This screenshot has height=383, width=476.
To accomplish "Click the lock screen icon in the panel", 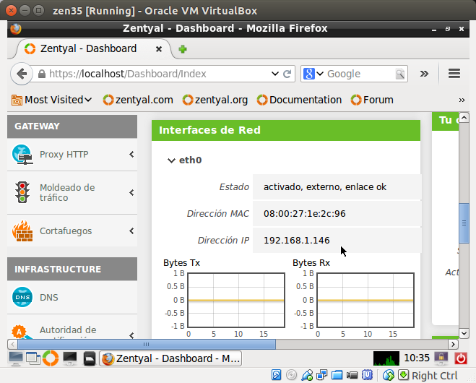I will pos(441,358).
